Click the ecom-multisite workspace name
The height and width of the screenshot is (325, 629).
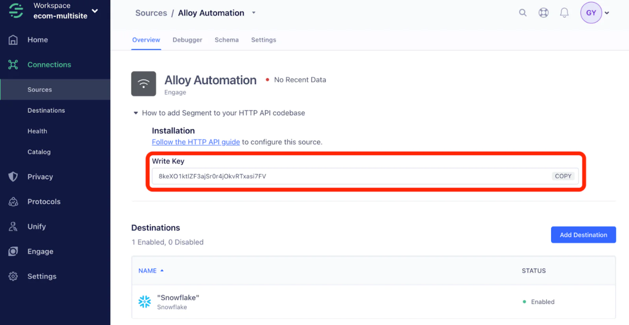pyautogui.click(x=60, y=16)
